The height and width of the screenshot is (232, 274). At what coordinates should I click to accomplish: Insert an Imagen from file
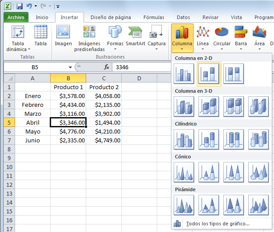pos(63,35)
